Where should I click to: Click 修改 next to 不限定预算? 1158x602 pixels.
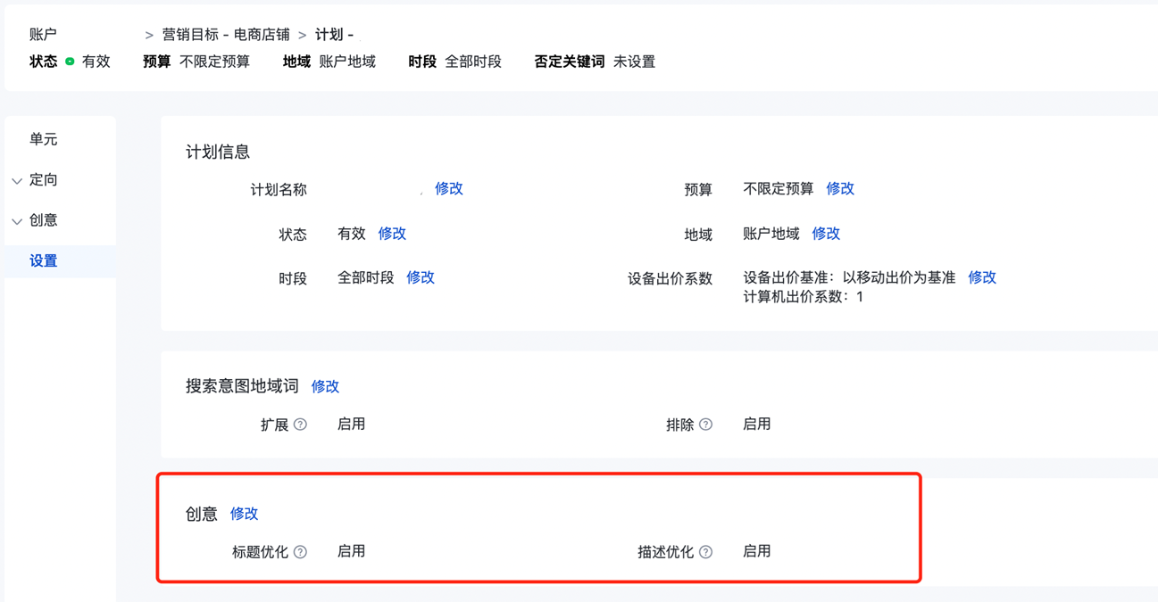(x=840, y=188)
